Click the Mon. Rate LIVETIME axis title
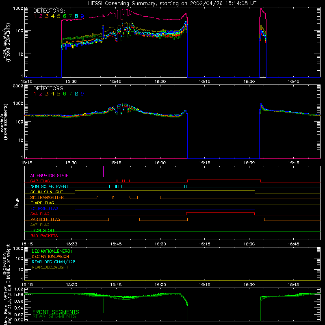 (x=7, y=305)
